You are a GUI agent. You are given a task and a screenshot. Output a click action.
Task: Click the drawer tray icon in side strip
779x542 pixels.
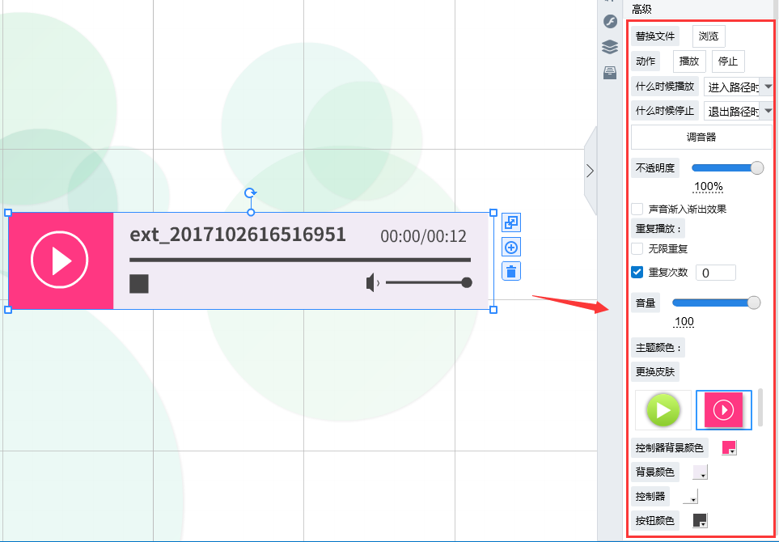click(x=610, y=73)
